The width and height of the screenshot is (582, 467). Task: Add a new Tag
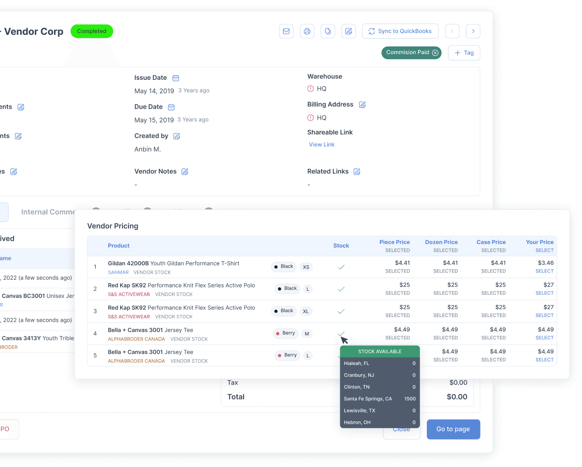click(464, 53)
